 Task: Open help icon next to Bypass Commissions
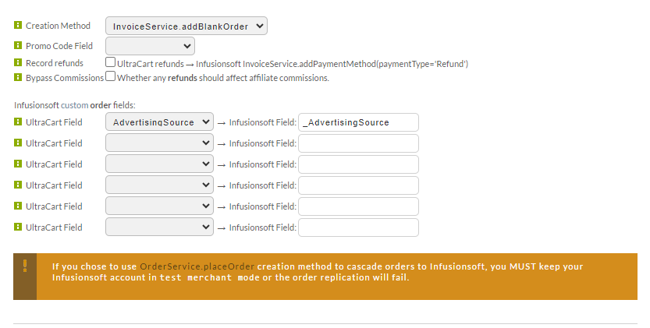coord(18,77)
